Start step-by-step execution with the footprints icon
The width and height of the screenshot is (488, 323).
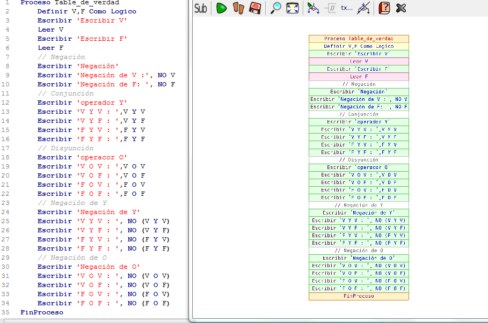coord(238,8)
